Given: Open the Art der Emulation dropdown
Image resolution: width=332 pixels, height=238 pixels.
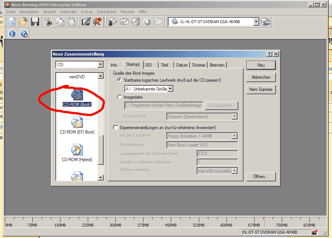Looking at the screenshot, I should click(x=234, y=136).
